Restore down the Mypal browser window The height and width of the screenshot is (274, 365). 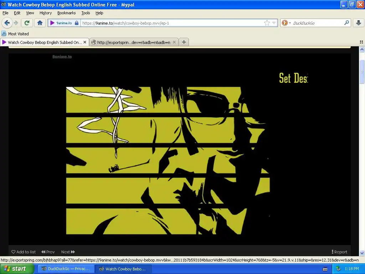352,4
